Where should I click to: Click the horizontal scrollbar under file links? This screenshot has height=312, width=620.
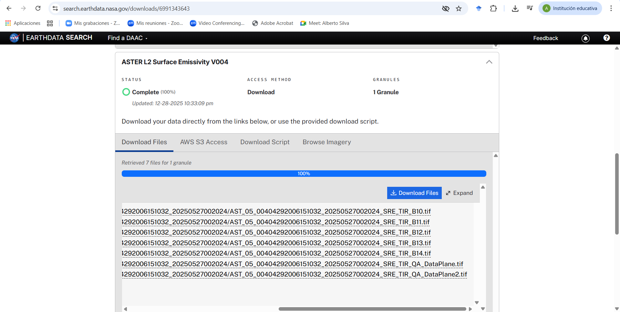click(x=372, y=309)
